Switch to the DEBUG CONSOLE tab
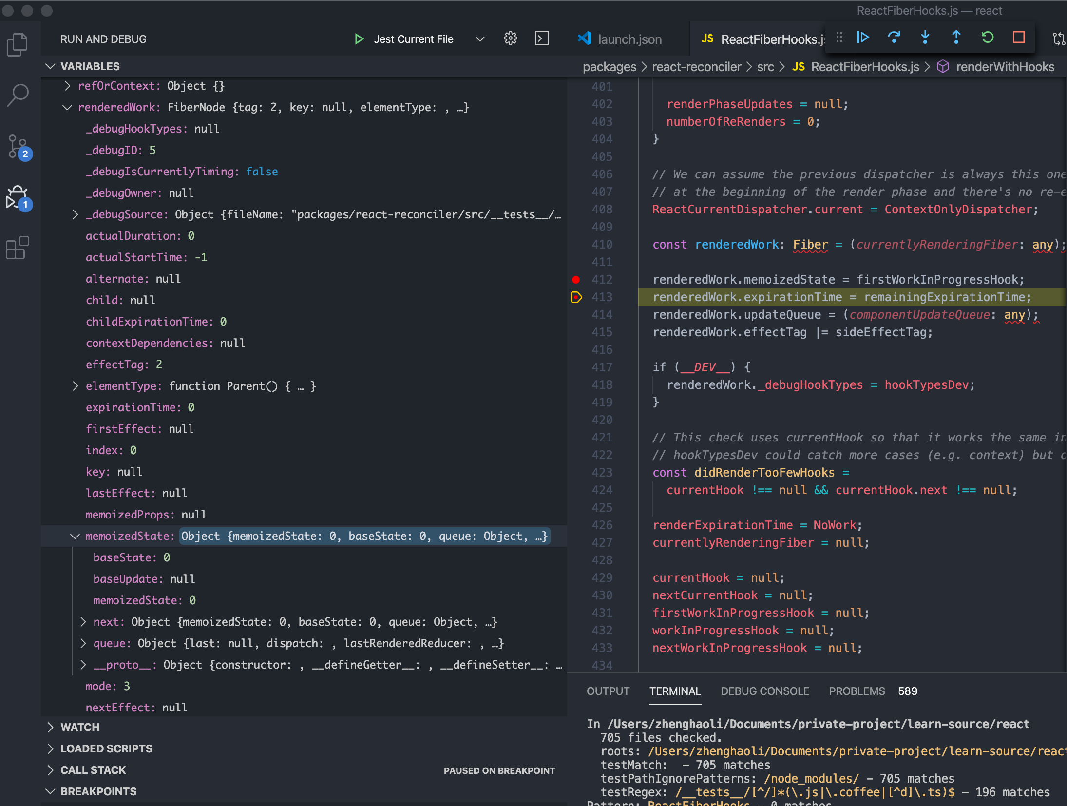 click(765, 691)
